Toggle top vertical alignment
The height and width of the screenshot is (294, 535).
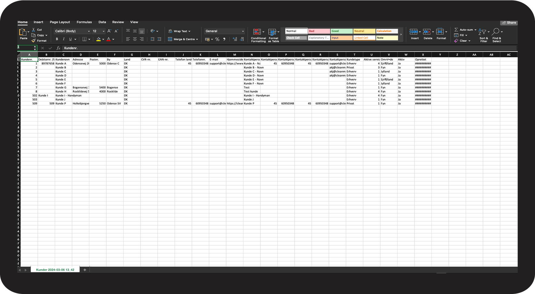pos(128,31)
